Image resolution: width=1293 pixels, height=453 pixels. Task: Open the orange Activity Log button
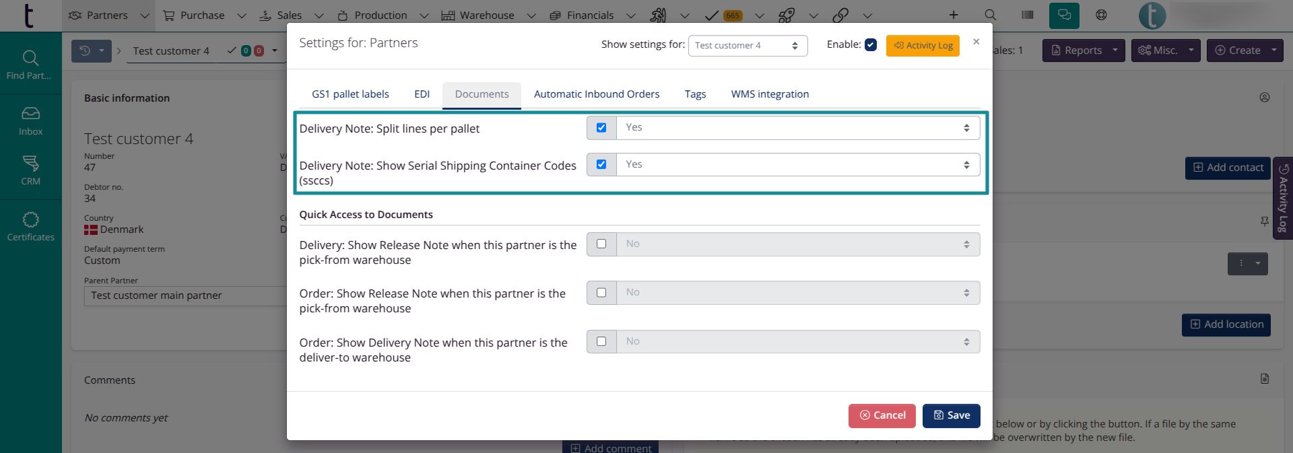point(923,46)
